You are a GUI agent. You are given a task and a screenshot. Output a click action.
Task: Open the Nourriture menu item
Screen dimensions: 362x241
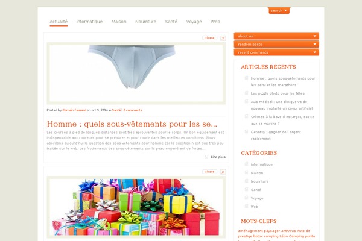[145, 22]
